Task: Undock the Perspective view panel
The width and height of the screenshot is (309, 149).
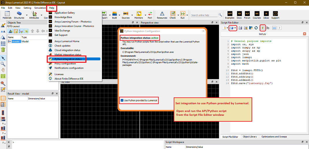Action: [212, 23]
